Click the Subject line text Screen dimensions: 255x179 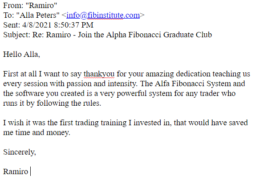pyautogui.click(x=108, y=35)
